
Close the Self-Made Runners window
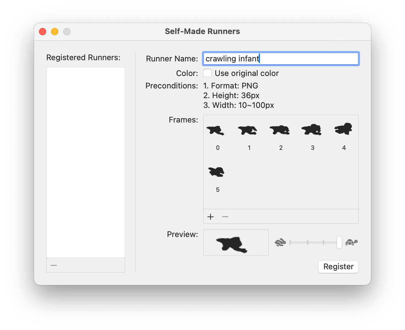click(43, 32)
